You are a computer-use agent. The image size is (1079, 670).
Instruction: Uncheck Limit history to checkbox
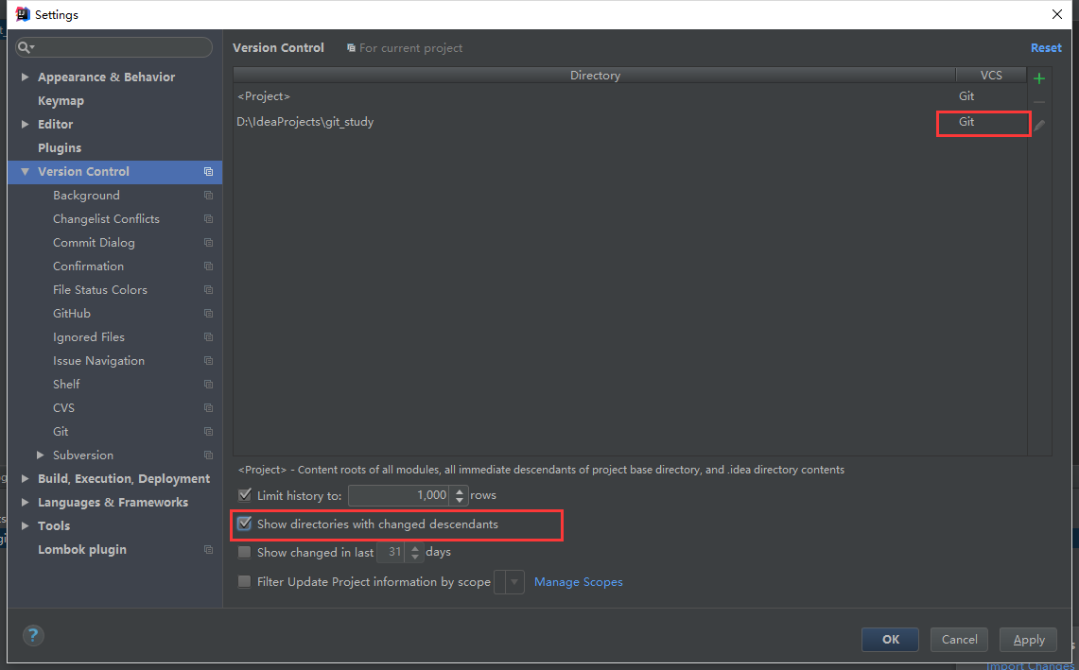[x=245, y=495]
